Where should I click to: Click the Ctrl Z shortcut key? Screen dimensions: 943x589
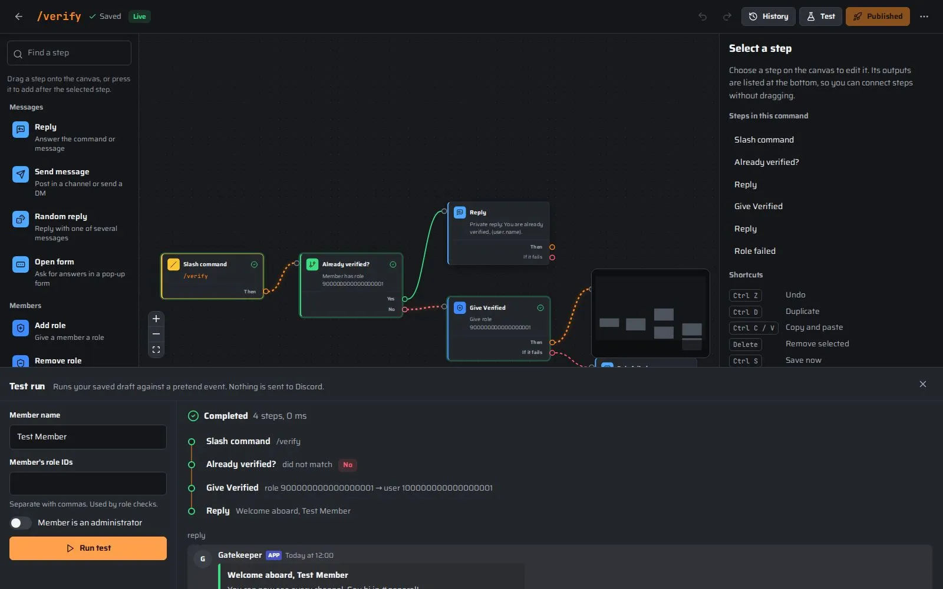746,296
